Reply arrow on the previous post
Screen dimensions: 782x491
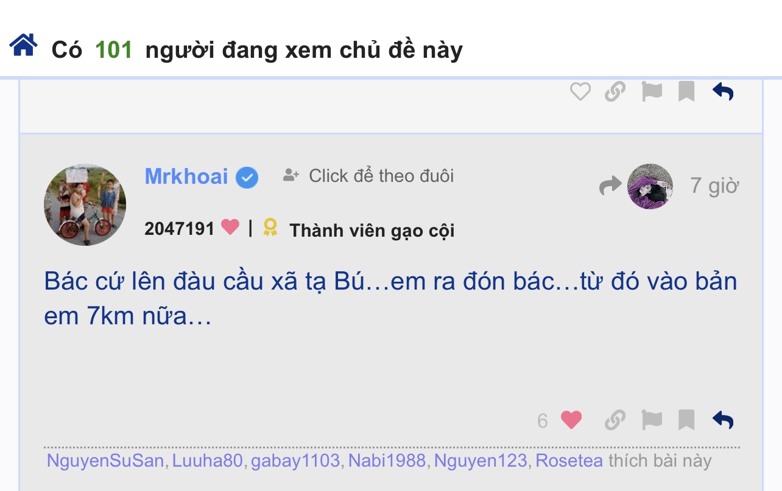coord(723,92)
